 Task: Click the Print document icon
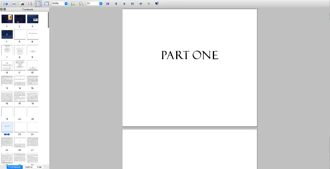point(14,3)
